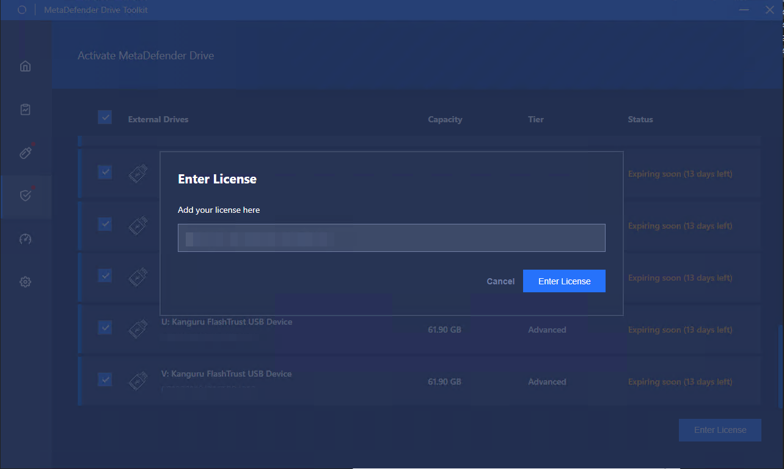Screen dimensions: 784x469
Task: Click Advanced tier in V: row
Action: click(x=547, y=382)
